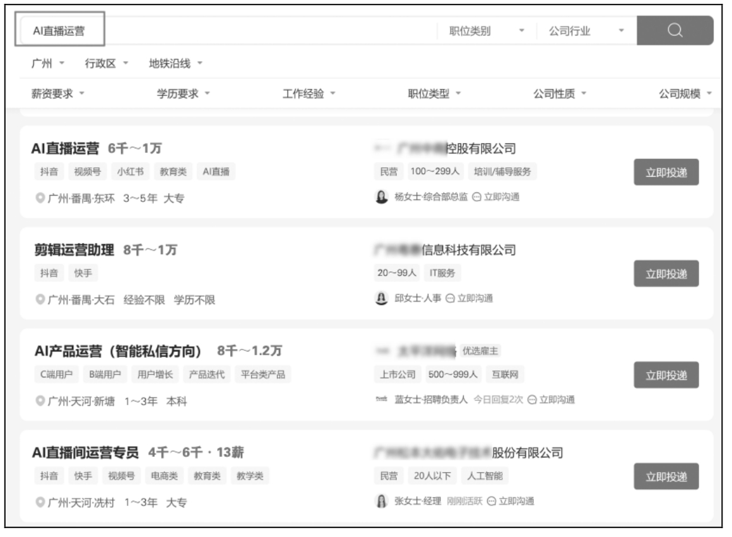Viewport: 732px width, 537px height.
Task: Click 蓝女士 recruiter company logo avatar
Action: pyautogui.click(x=382, y=399)
